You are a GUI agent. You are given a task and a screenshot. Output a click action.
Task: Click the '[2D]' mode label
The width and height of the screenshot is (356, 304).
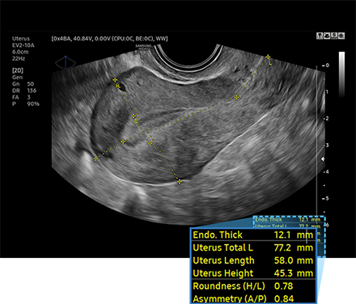pos(18,70)
